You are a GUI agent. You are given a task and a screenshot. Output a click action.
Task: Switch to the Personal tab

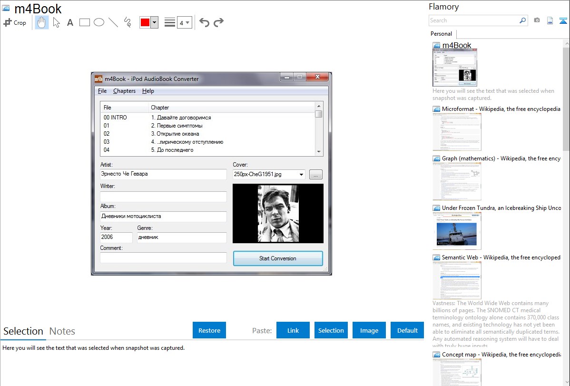click(442, 33)
